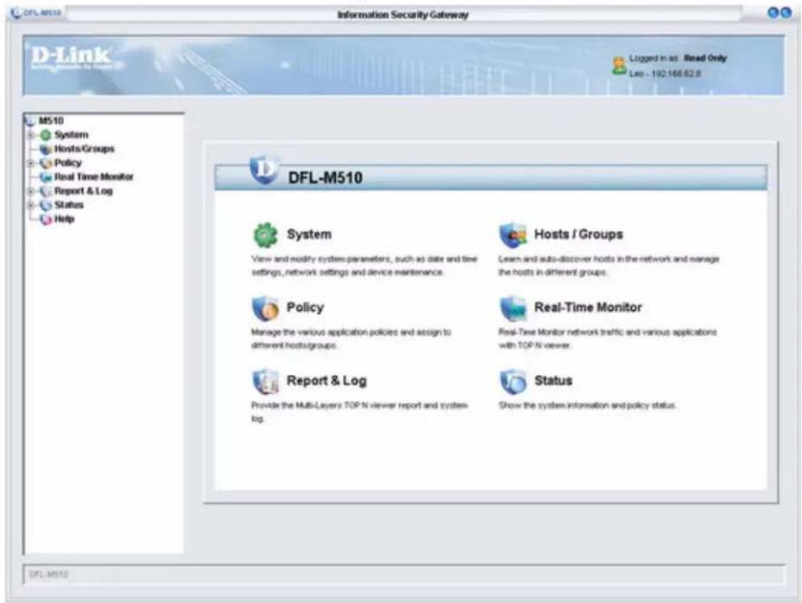
Task: Open the Policy heading link in main panel
Action: tap(305, 308)
